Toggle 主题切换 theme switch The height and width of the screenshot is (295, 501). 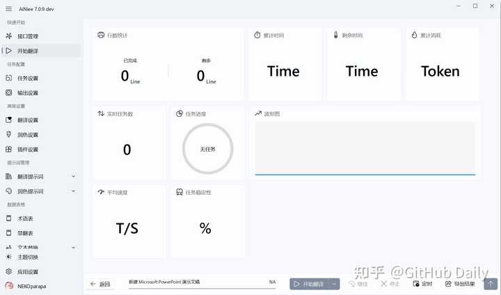pyautogui.click(x=28, y=257)
